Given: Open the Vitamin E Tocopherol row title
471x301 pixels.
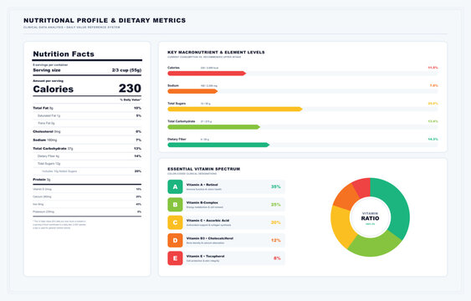Looking at the screenshot, I should 206,257.
